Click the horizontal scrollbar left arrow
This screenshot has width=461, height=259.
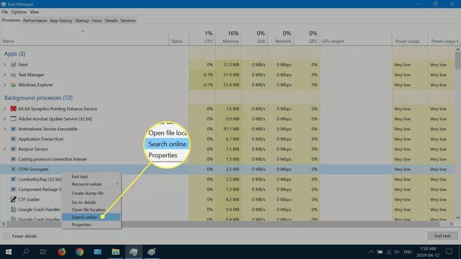click(x=3, y=224)
